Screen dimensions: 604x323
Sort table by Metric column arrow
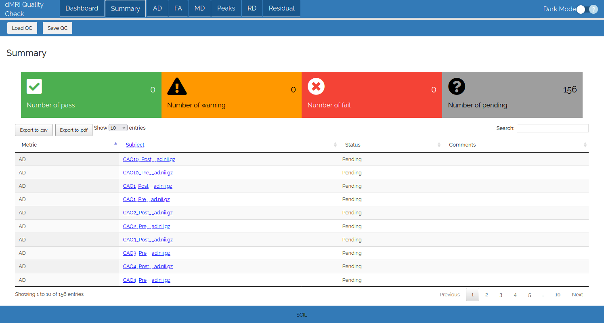pos(115,144)
